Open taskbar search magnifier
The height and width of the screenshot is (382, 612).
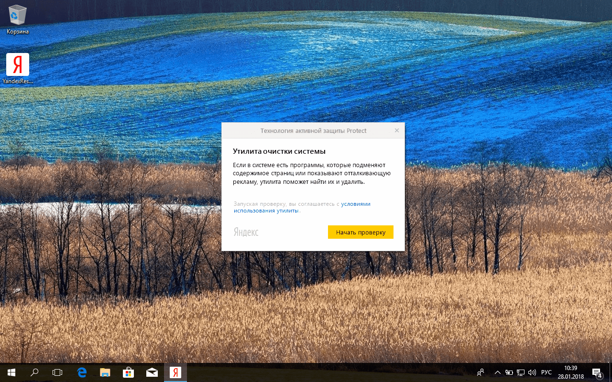point(34,372)
